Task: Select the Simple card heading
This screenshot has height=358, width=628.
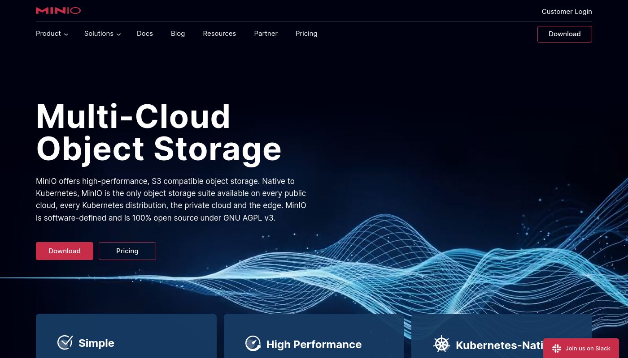Action: pyautogui.click(x=96, y=343)
